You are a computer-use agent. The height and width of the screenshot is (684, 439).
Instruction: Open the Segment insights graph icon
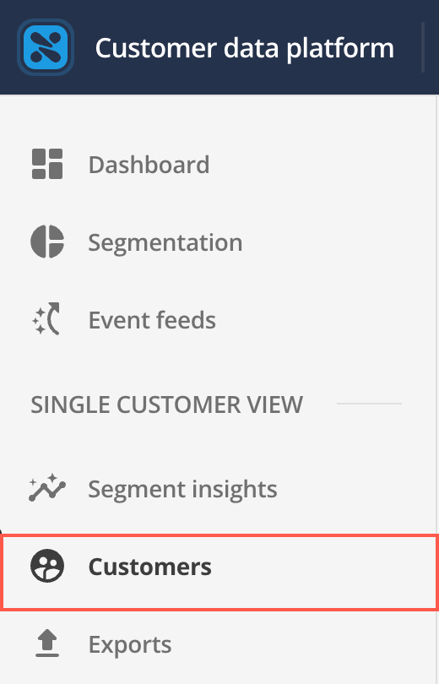tap(46, 488)
